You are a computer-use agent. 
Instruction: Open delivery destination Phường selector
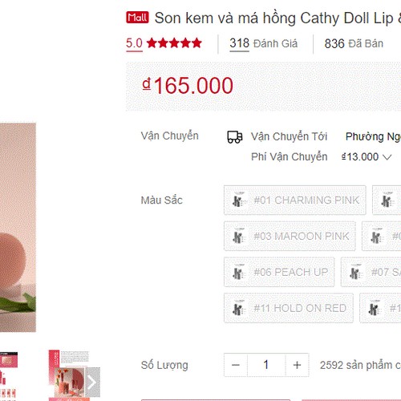pyautogui.click(x=373, y=136)
